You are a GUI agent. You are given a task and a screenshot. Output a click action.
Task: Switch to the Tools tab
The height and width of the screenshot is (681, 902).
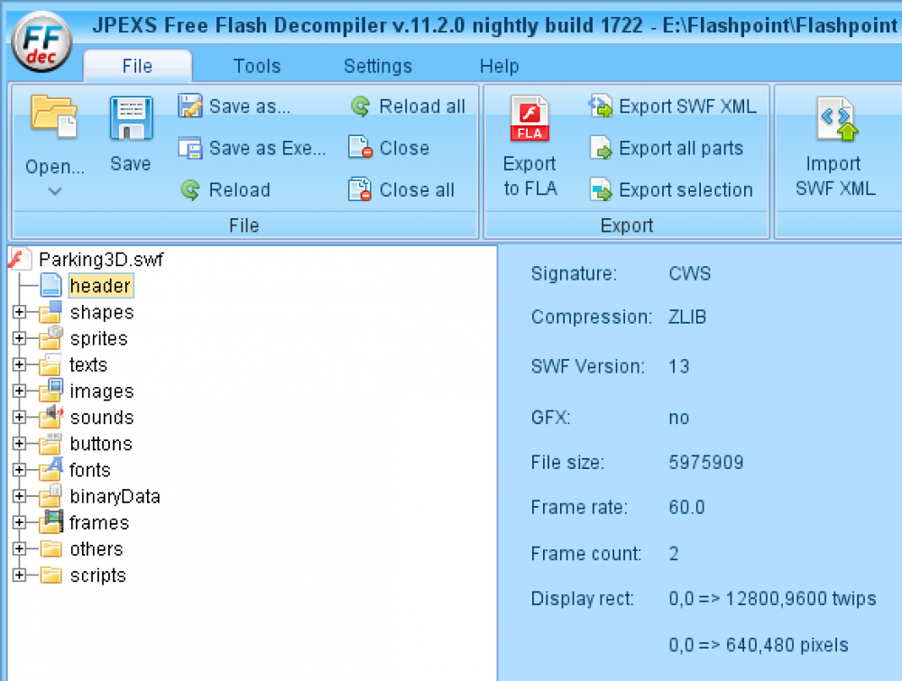click(255, 66)
